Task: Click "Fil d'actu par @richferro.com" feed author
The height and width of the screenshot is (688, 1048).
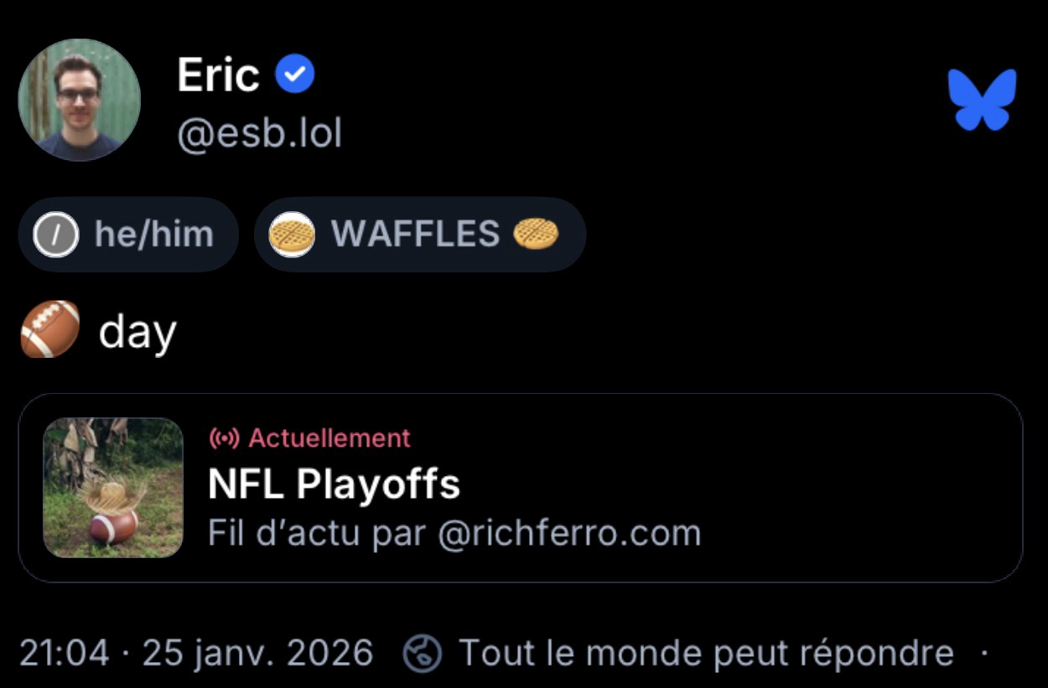Action: tap(454, 533)
